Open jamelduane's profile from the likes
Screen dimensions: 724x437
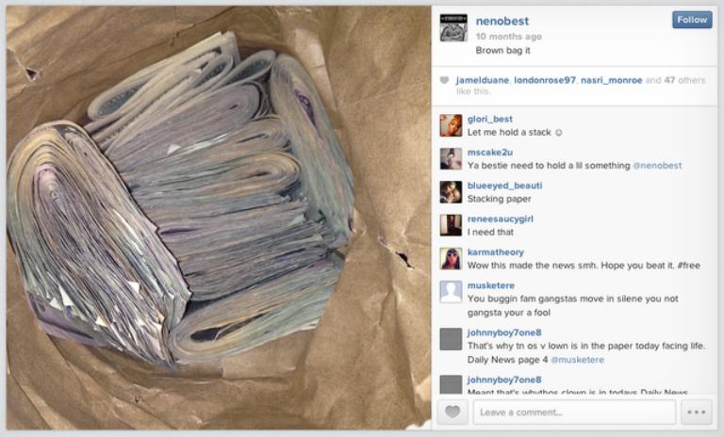pyautogui.click(x=483, y=80)
